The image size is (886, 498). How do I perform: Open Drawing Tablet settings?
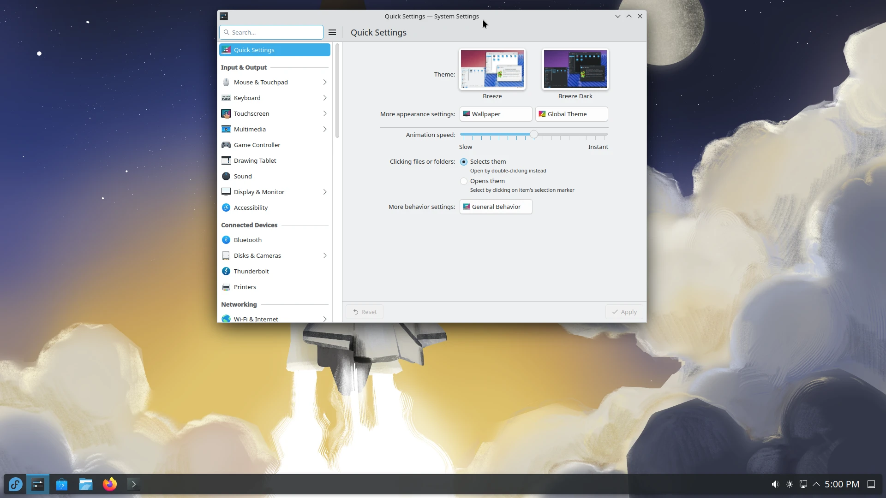255,160
